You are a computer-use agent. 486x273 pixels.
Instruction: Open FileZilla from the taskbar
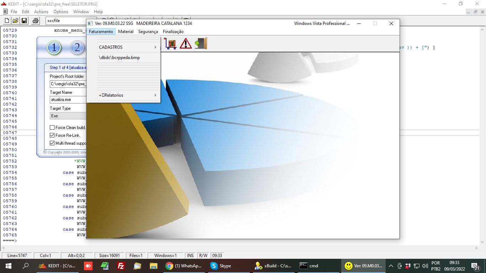pos(121,266)
